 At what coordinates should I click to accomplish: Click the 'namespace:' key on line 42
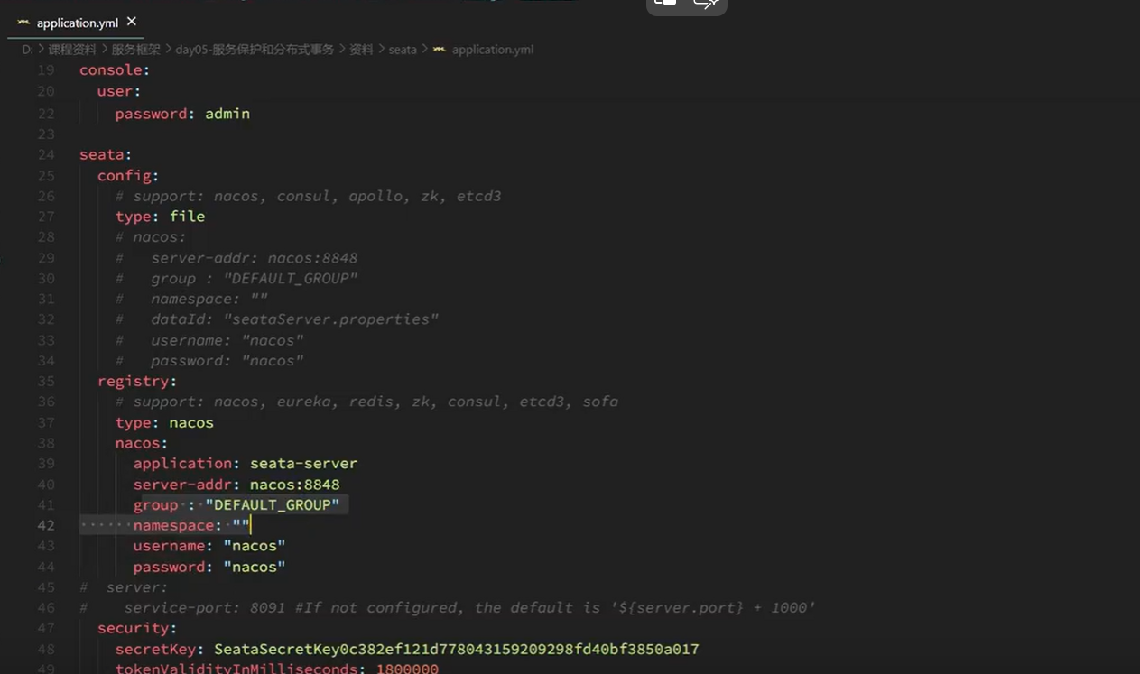click(178, 525)
